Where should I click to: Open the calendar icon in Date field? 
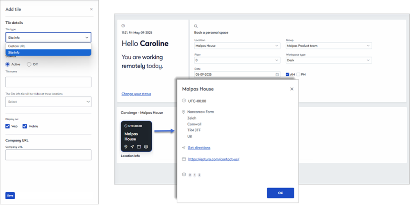pyautogui.click(x=277, y=74)
